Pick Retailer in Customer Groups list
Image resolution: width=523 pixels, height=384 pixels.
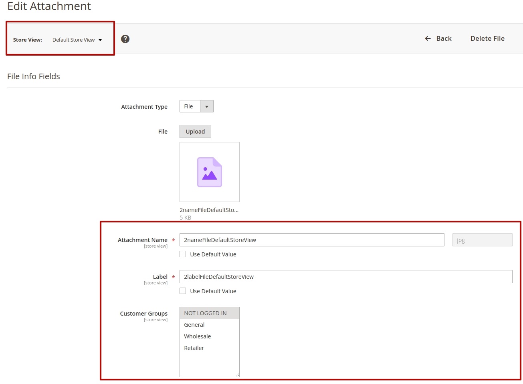click(x=194, y=348)
